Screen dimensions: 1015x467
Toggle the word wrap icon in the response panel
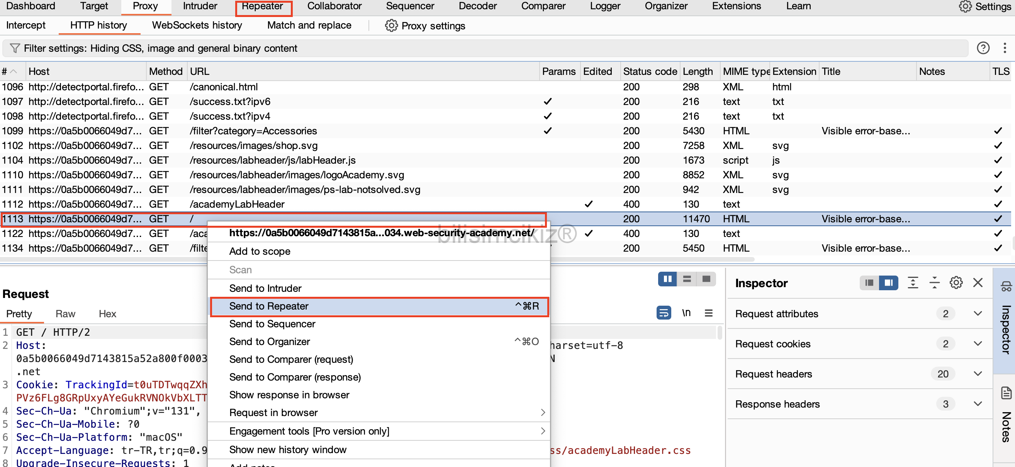[664, 313]
